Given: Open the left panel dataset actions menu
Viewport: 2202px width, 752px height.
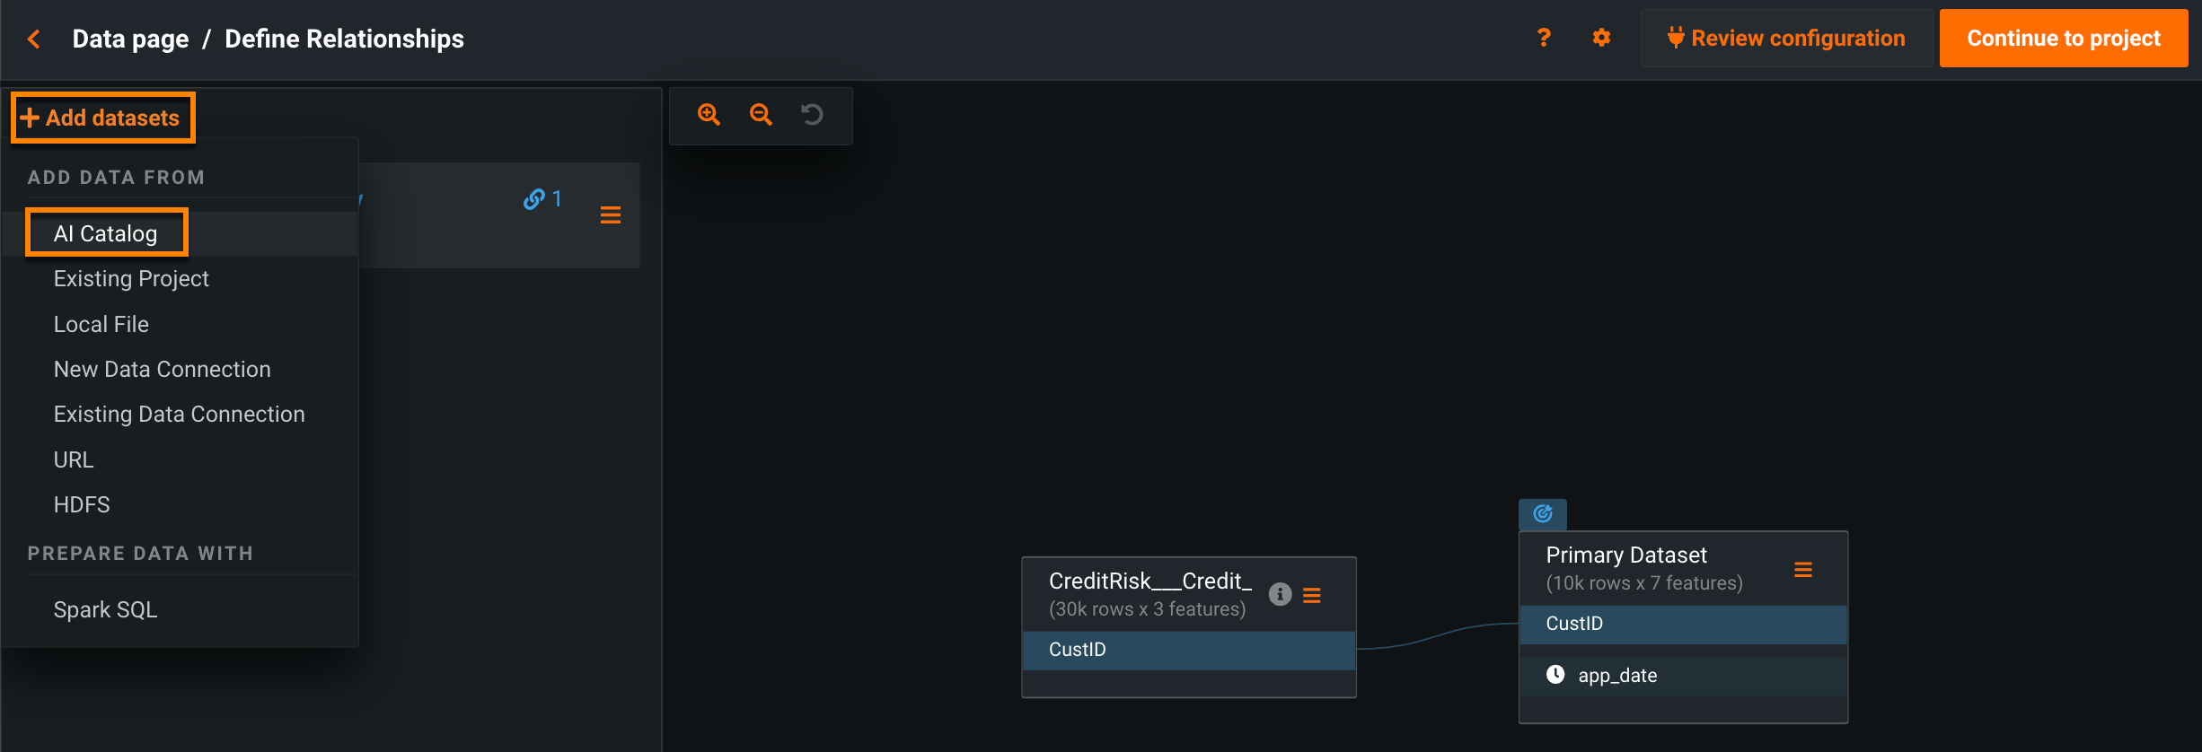Looking at the screenshot, I should click(611, 215).
